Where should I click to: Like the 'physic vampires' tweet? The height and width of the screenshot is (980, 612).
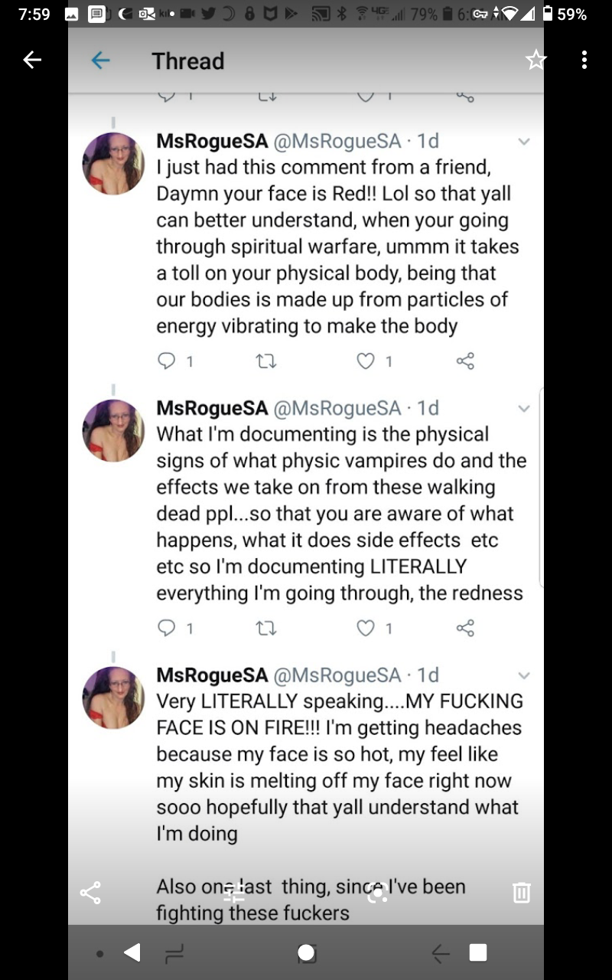click(366, 628)
